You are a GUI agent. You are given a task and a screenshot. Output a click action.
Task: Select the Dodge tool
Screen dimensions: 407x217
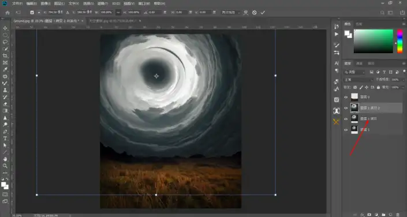click(5, 125)
